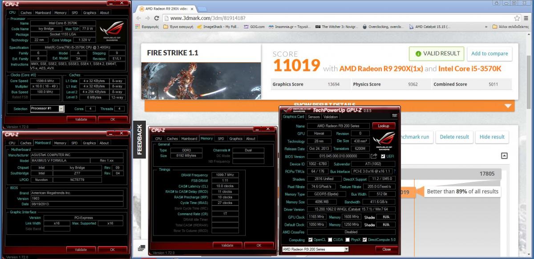
Task: Open a new browser tab
Action: pos(202,8)
